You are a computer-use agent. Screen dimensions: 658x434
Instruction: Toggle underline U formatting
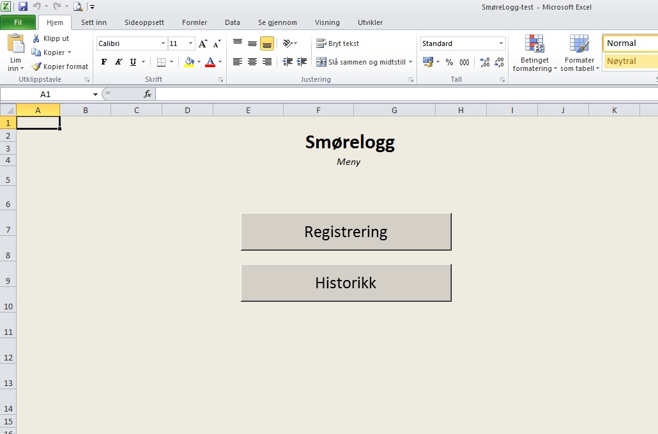[x=133, y=62]
